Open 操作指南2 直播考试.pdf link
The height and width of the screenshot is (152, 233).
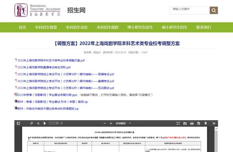tap(66, 81)
